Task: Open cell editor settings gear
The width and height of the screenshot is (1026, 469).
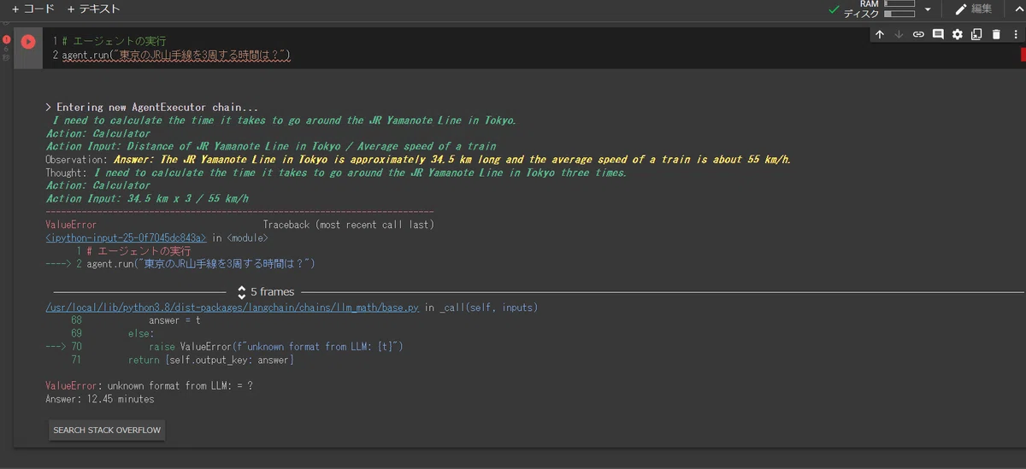Action: [958, 34]
